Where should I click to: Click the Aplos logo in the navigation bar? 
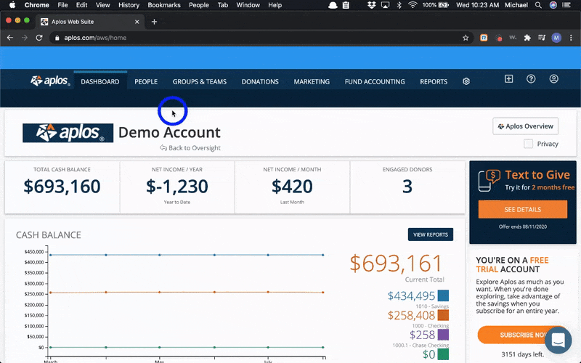click(x=50, y=81)
